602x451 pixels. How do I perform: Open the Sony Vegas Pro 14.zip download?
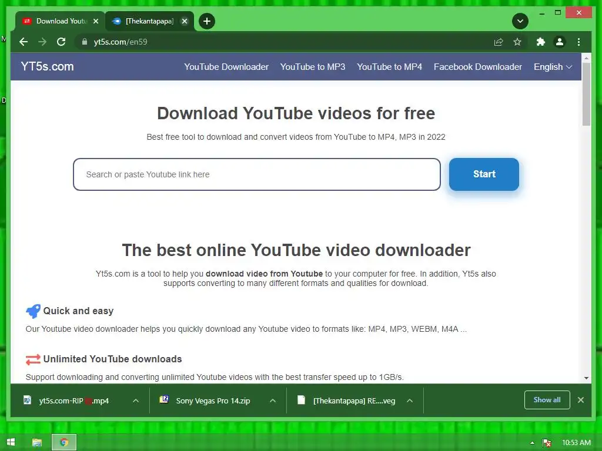pyautogui.click(x=205, y=400)
